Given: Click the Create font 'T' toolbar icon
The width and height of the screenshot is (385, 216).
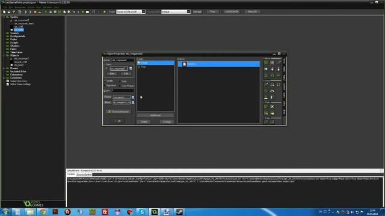Looking at the screenshot, I should (74, 12).
